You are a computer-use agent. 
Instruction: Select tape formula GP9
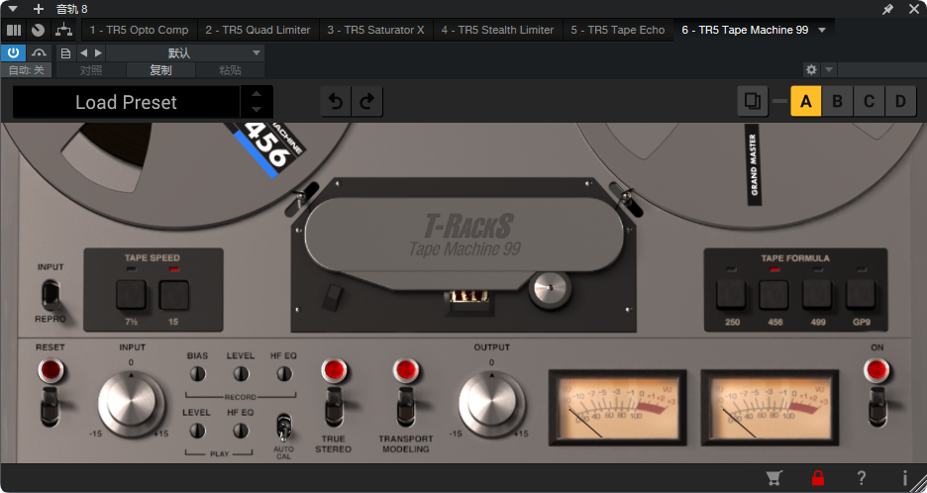[861, 294]
